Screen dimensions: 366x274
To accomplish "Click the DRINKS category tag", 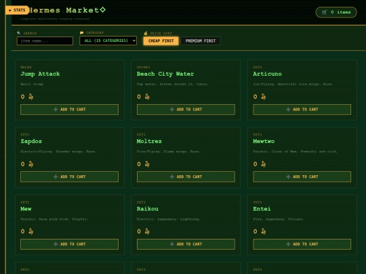I will coord(143,68).
